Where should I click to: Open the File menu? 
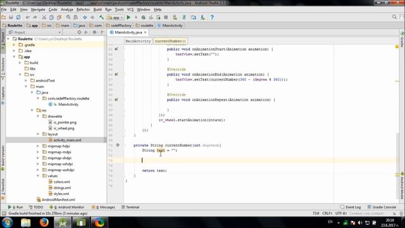pos(4,9)
